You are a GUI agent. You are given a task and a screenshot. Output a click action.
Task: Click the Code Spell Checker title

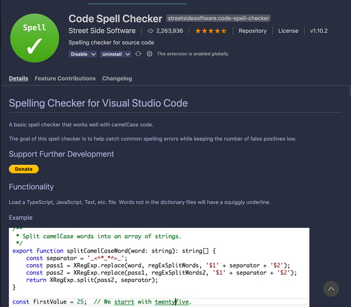coord(115,19)
